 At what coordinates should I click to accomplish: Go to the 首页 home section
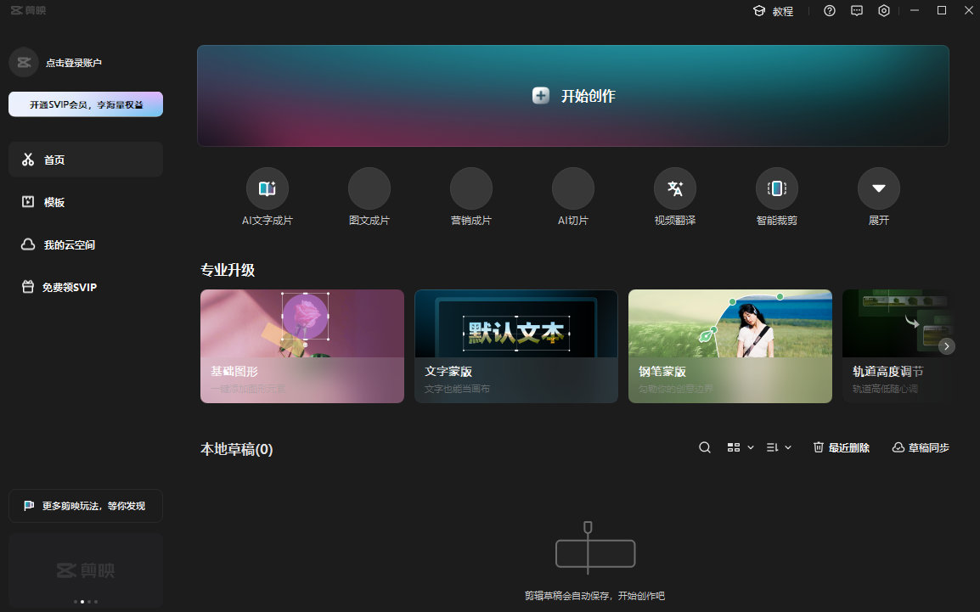(54, 159)
